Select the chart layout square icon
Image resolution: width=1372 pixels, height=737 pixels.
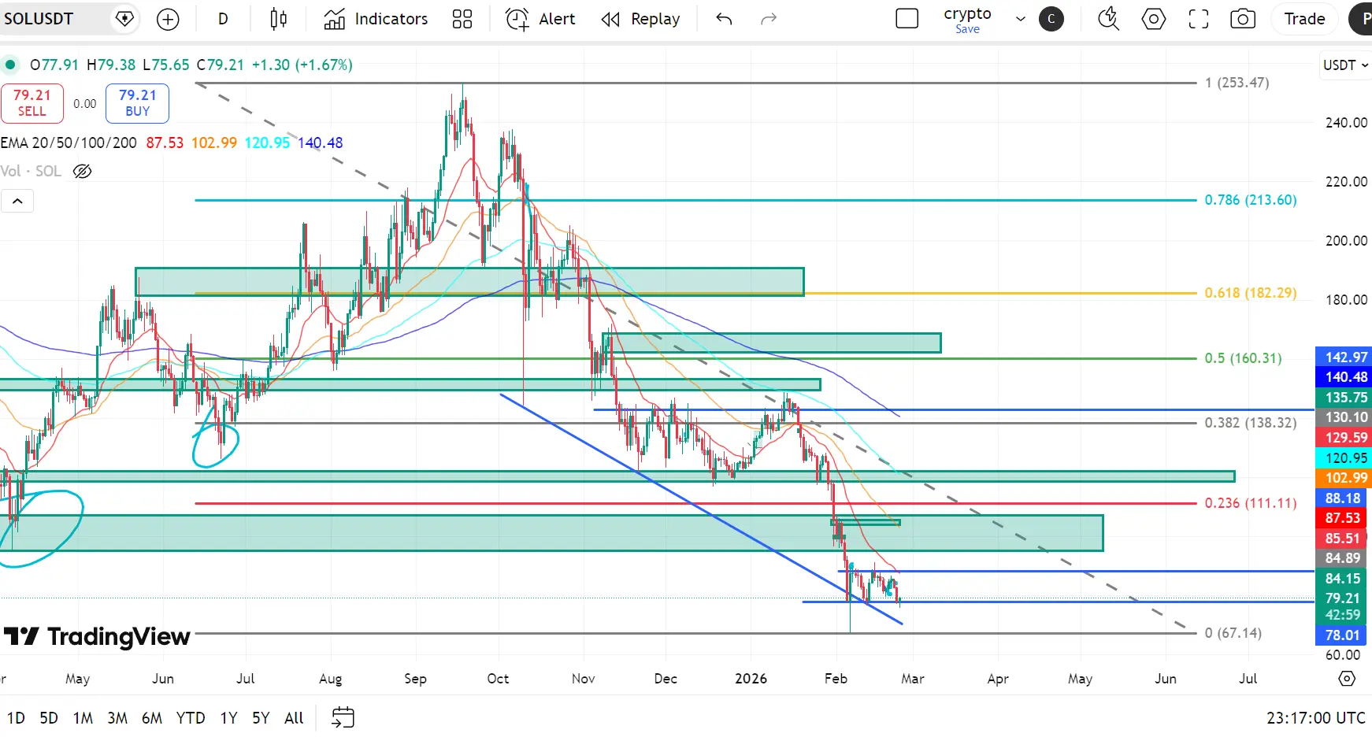[907, 19]
